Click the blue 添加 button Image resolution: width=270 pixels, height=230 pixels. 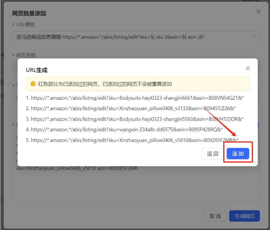pos(238,153)
